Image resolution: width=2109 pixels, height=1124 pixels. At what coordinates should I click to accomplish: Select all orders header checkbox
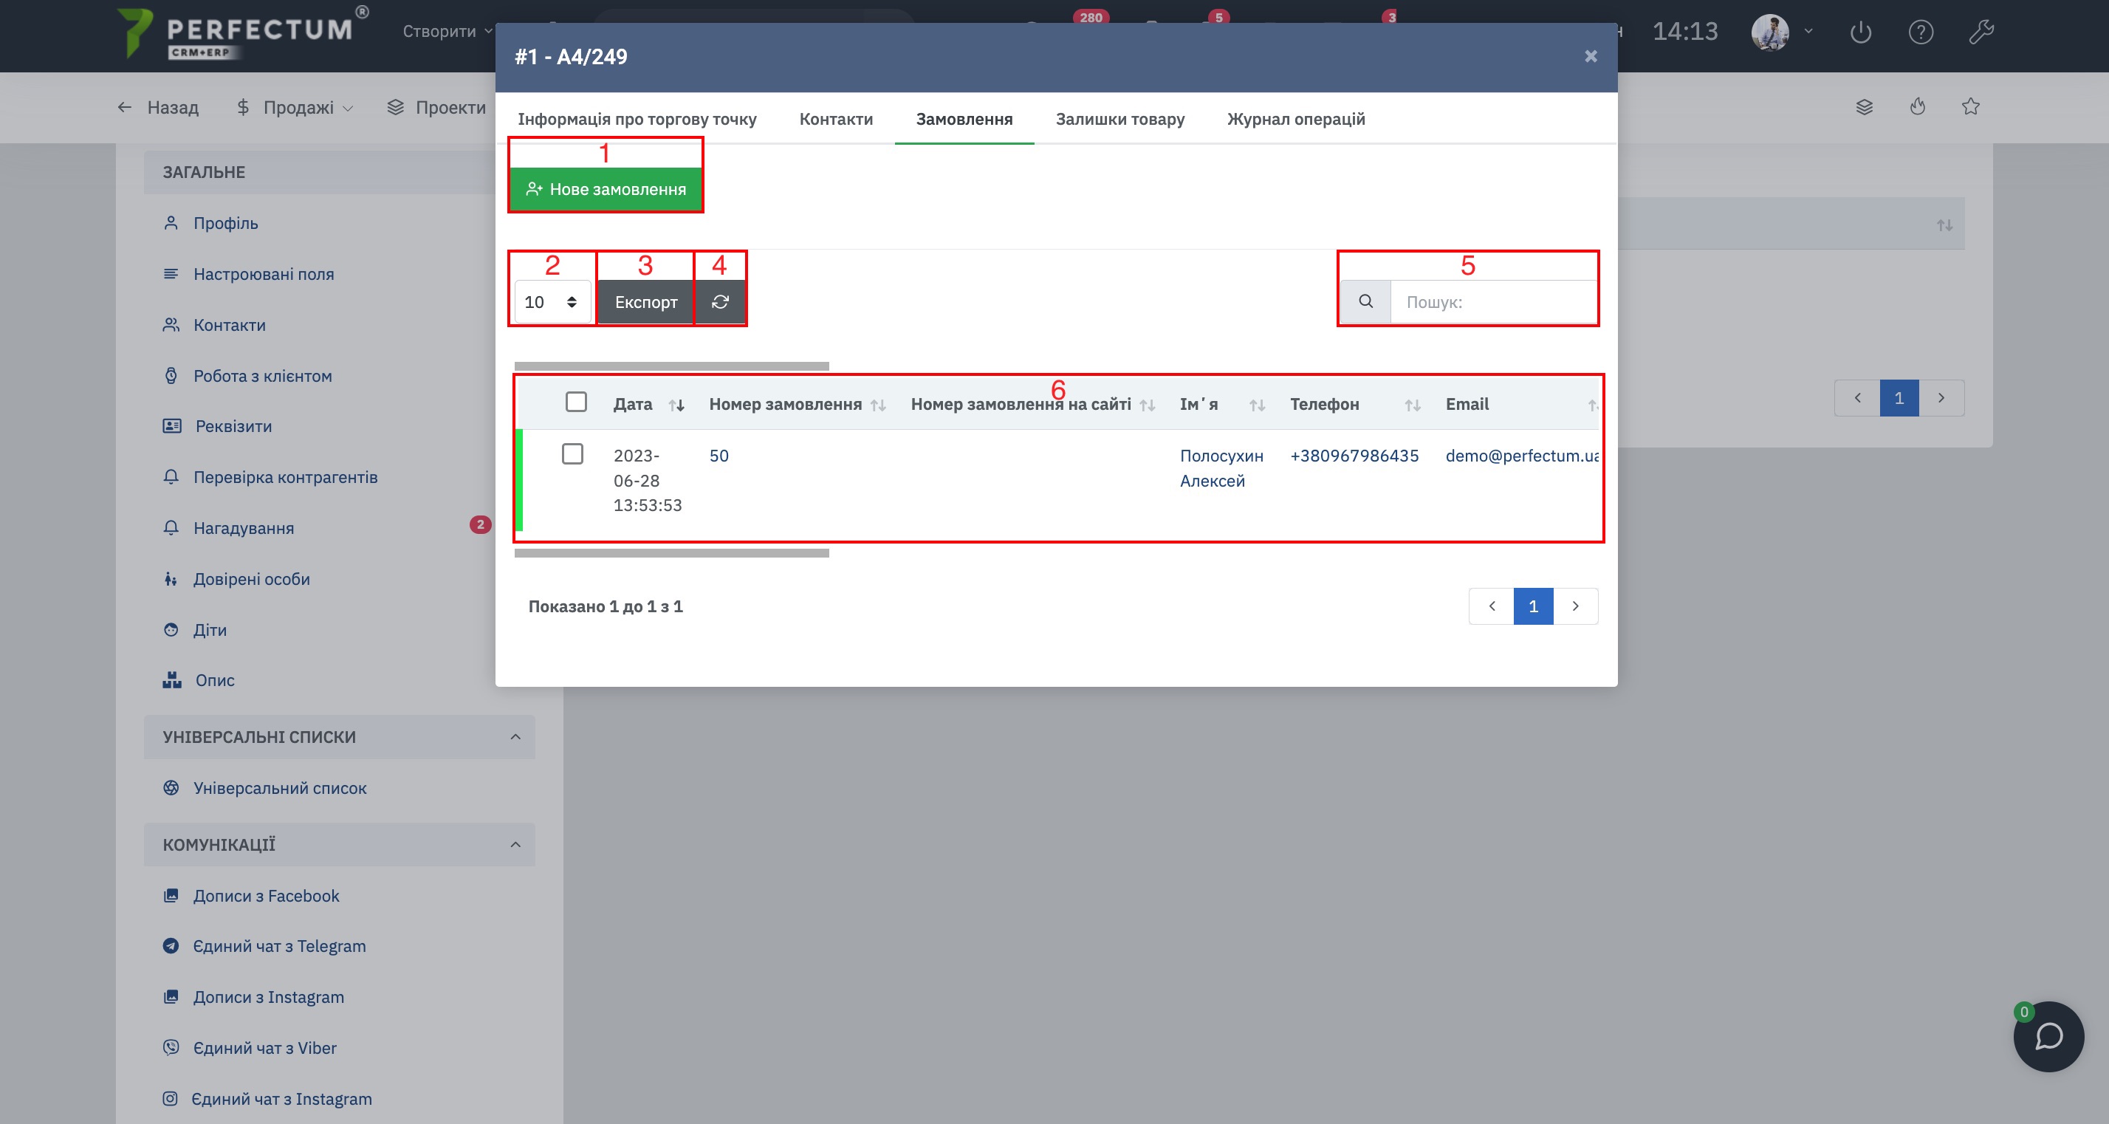pos(577,402)
